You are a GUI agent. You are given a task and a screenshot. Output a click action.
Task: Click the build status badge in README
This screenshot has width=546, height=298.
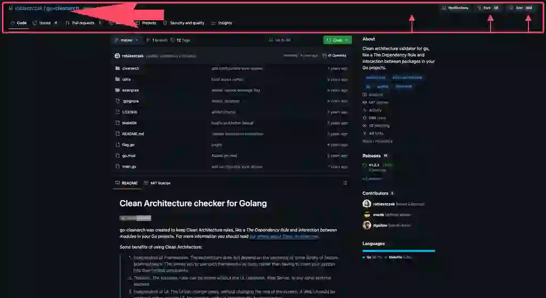click(x=135, y=218)
